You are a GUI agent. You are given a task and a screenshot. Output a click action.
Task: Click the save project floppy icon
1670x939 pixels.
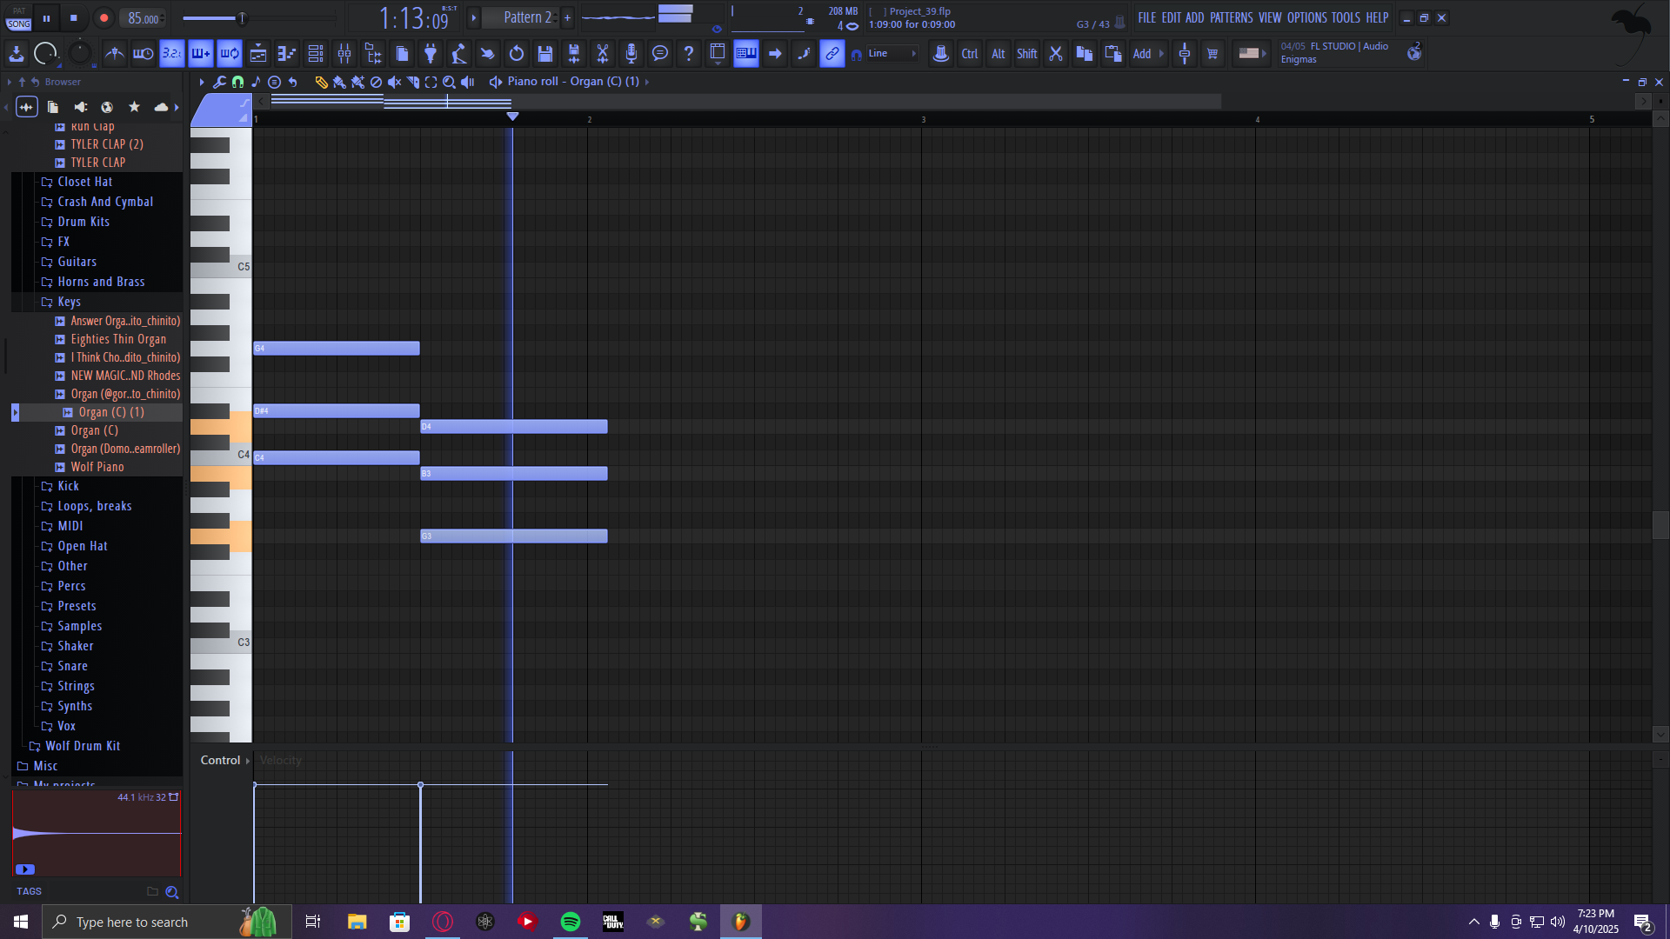click(545, 54)
